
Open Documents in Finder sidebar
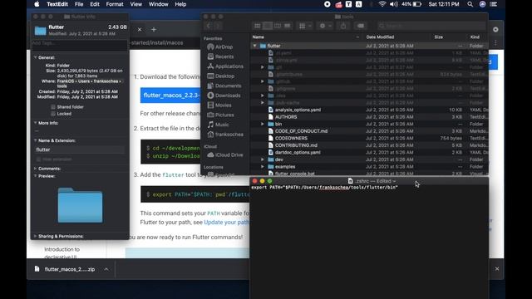(x=228, y=86)
